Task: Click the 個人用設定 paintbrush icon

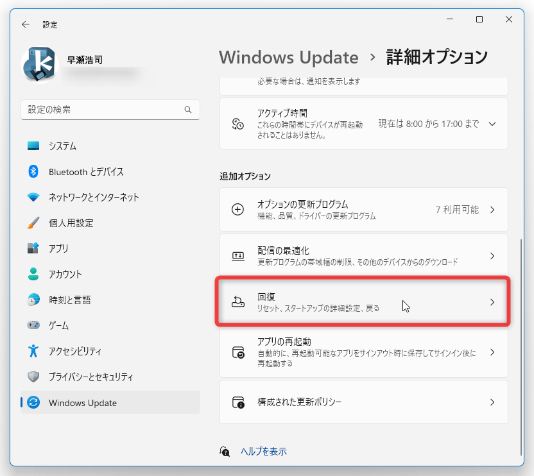Action: click(33, 223)
